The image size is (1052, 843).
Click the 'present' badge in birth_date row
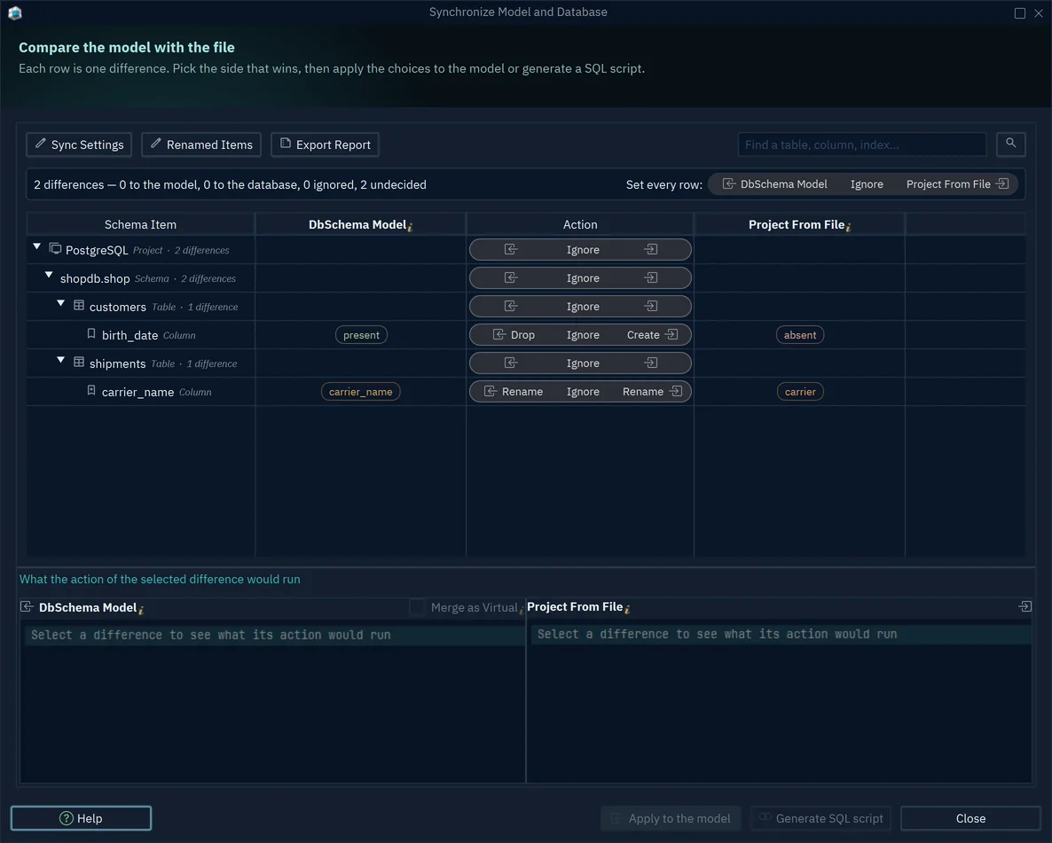[x=361, y=335]
